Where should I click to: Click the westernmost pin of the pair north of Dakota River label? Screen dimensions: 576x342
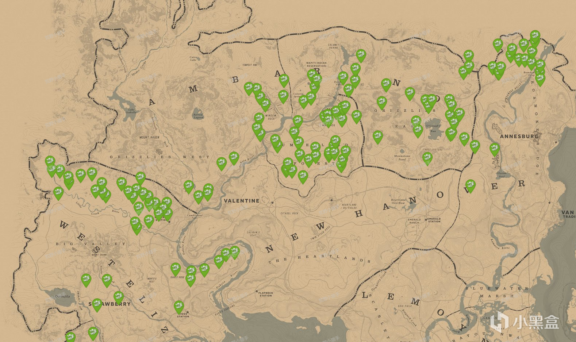pyautogui.click(x=221, y=164)
